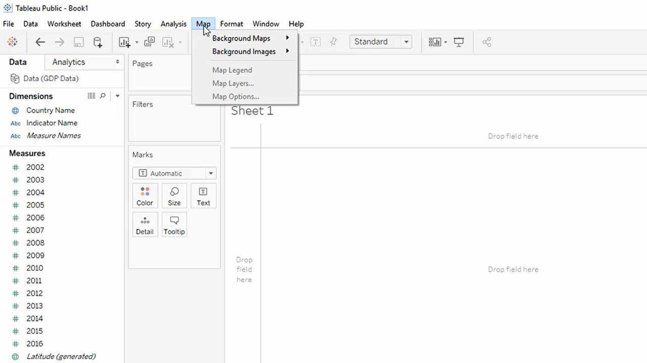Click the Add new data source icon
The height and width of the screenshot is (363, 647).
98,42
